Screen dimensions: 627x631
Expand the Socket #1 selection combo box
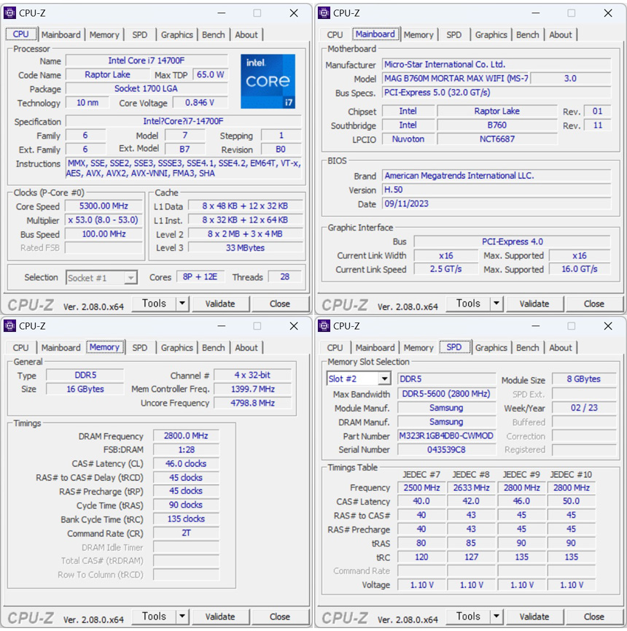click(x=131, y=278)
